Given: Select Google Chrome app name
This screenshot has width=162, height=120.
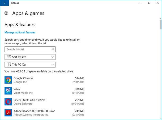Looking at the screenshot, I should pyautogui.click(x=23, y=78).
